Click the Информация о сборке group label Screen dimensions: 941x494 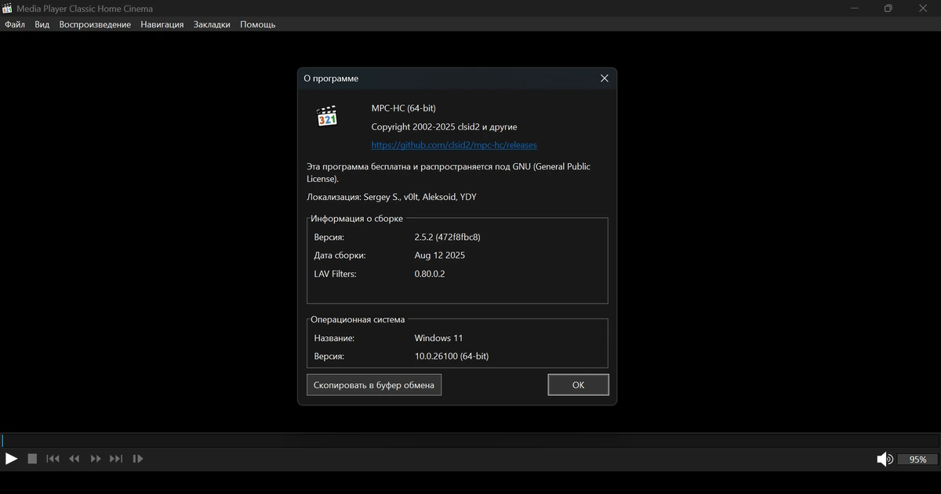click(x=357, y=219)
